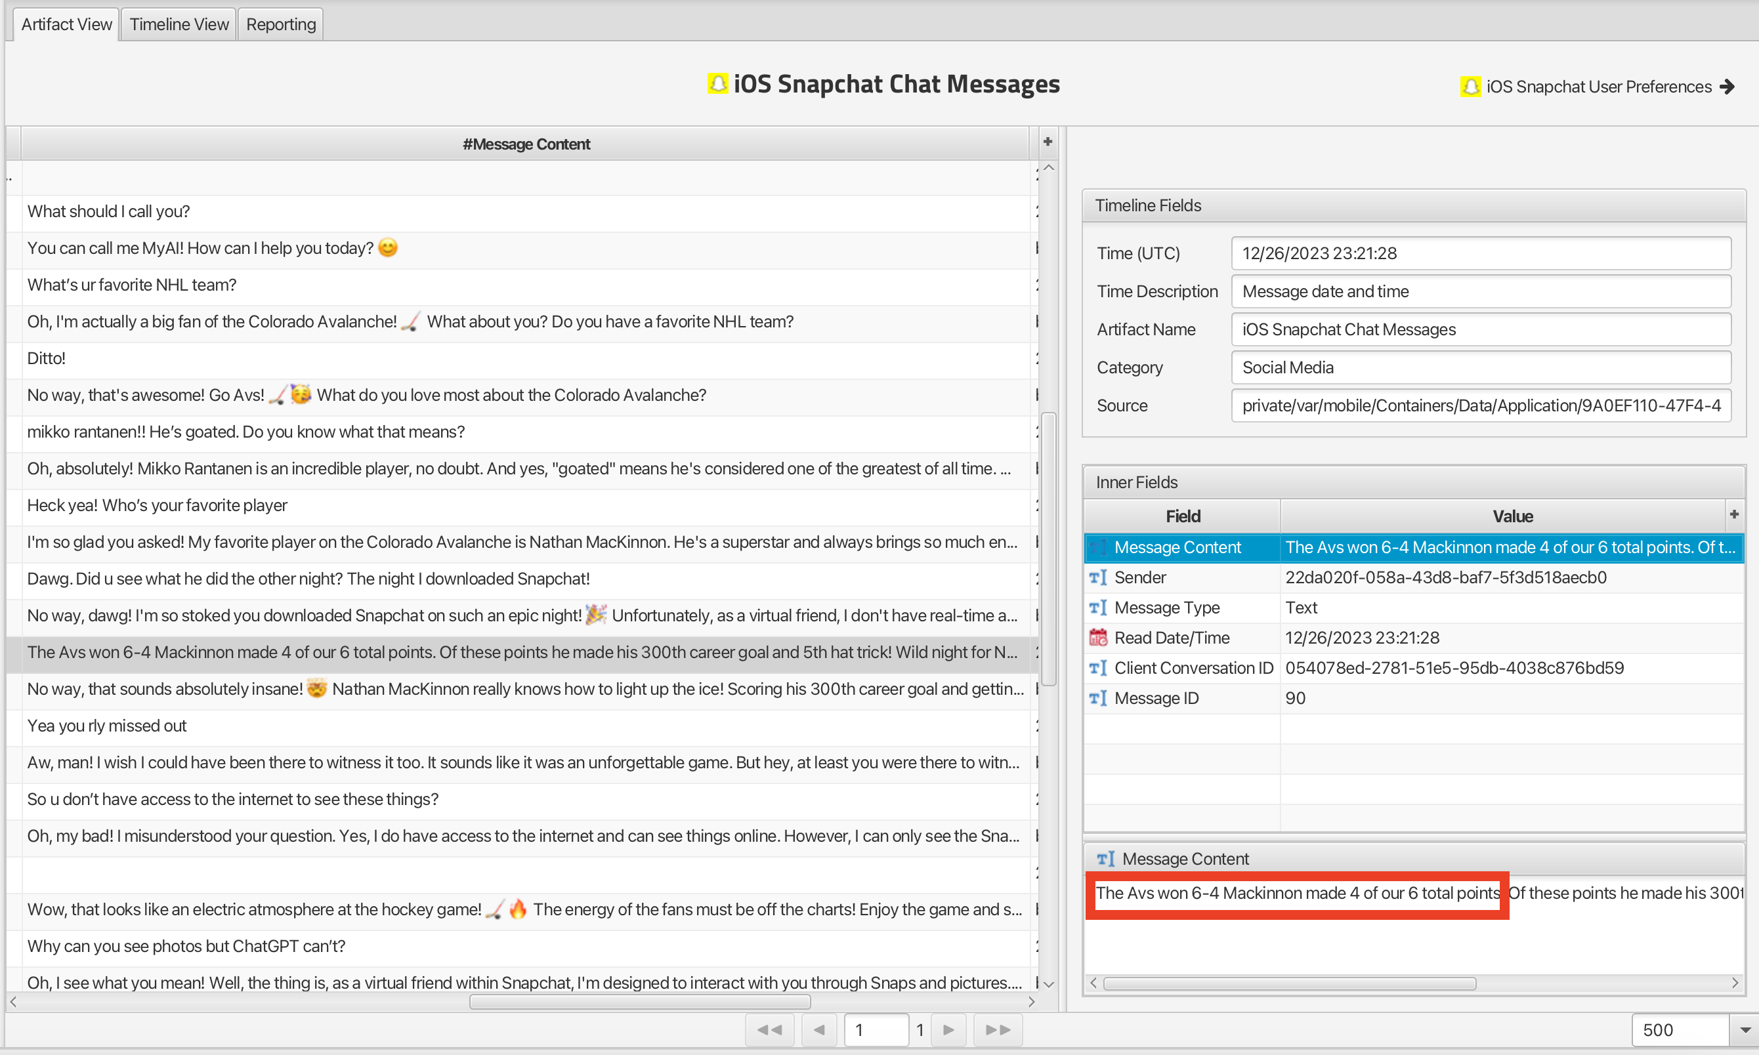
Task: Select the row "Heck yea! Who's your favorite player"
Action: (526, 505)
